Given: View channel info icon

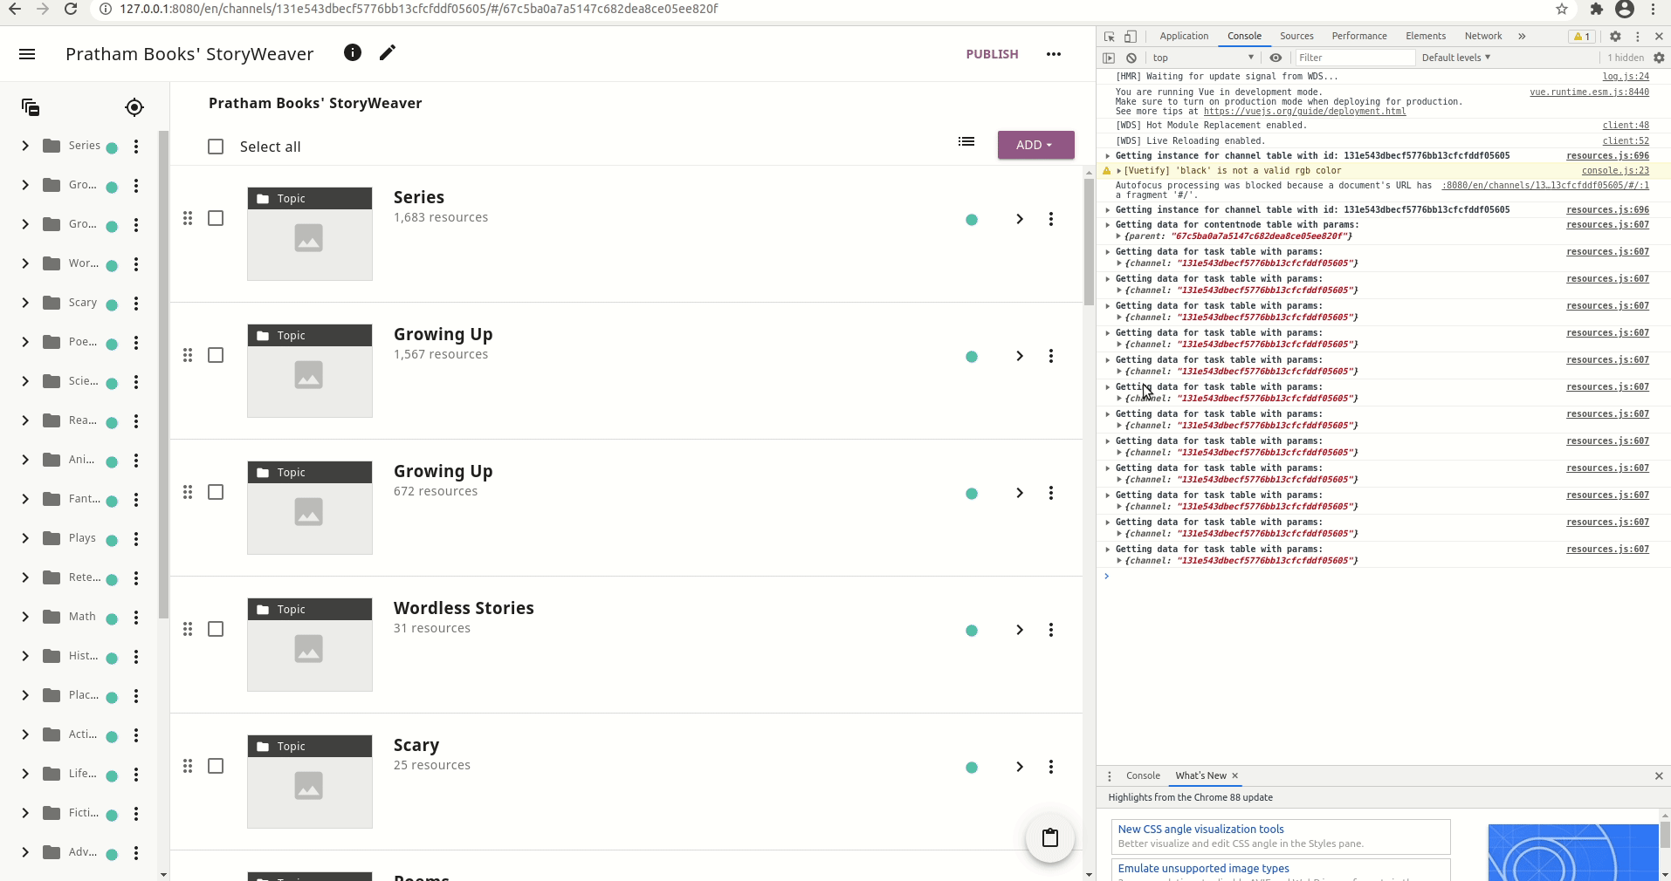Looking at the screenshot, I should (353, 52).
